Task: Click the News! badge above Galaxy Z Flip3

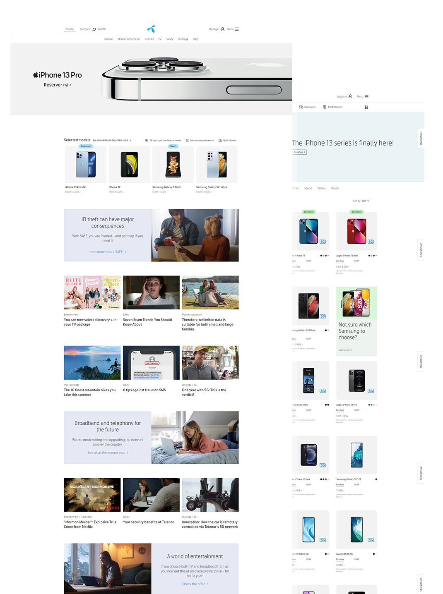Action: 173,146
